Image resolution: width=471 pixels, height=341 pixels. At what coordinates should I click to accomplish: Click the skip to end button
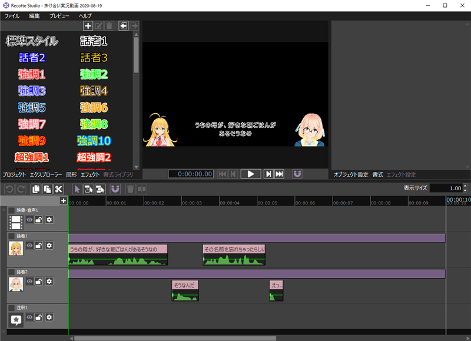tap(279, 174)
